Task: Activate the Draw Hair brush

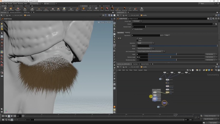Action: tap(84, 9)
